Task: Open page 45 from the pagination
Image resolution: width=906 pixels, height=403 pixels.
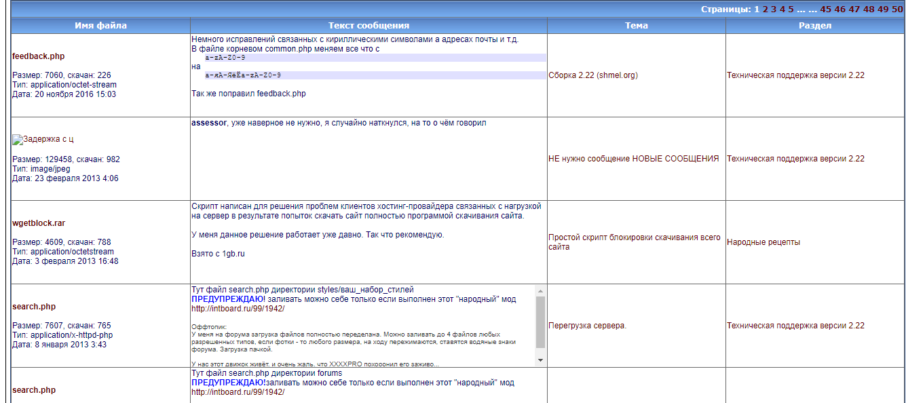Action: point(825,9)
